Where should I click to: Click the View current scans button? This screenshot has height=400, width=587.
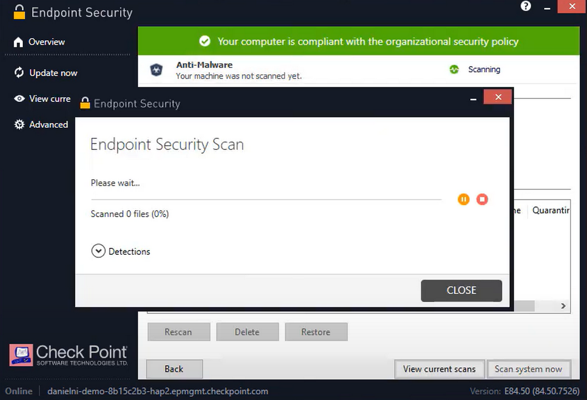click(x=439, y=369)
